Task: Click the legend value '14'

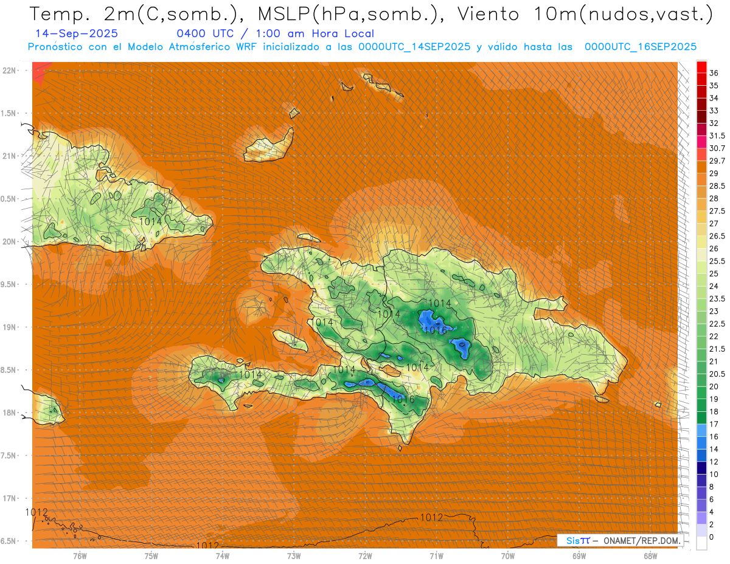Action: [714, 449]
